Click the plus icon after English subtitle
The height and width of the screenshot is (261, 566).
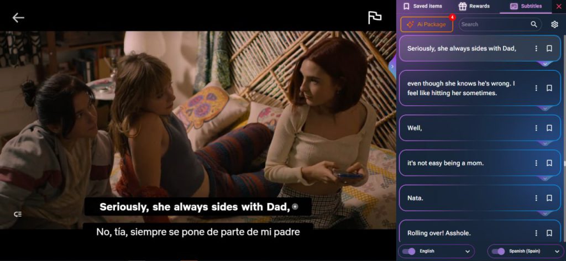pos(295,207)
